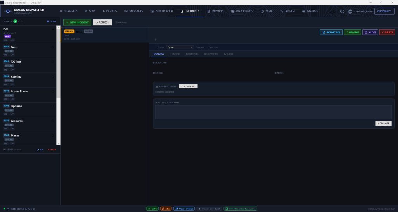This screenshot has height=212, width=398.
Task: Click inside the dispatcher note text area
Action: (x=273, y=112)
